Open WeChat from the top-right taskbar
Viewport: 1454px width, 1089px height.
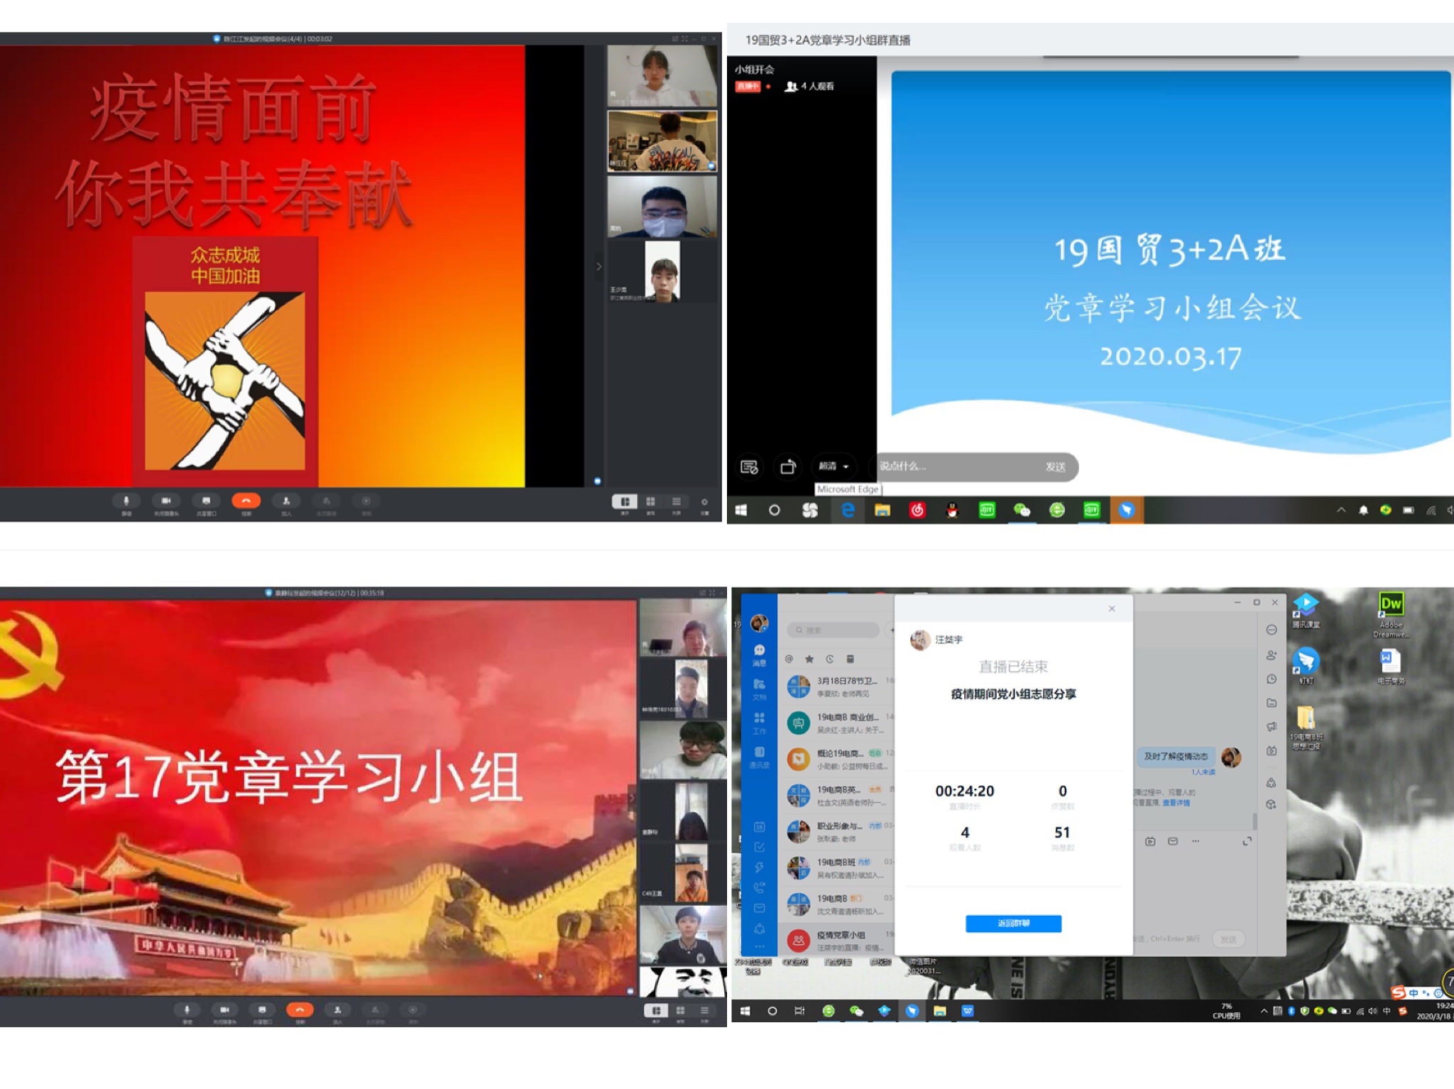pos(1022,510)
